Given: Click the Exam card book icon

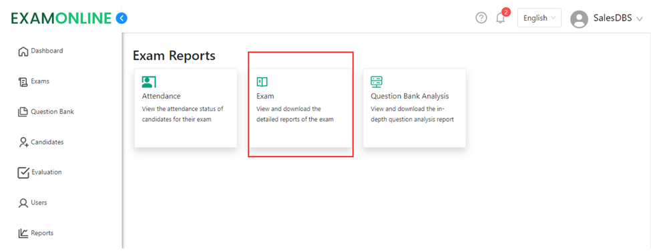Looking at the screenshot, I should [262, 82].
